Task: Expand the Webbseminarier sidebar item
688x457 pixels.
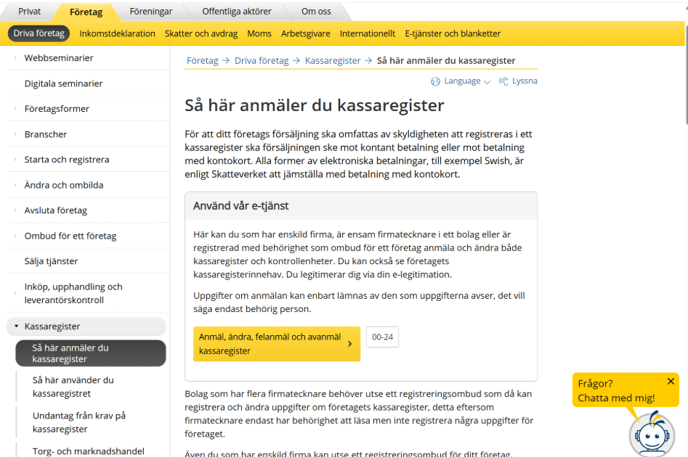Action: (x=16, y=58)
